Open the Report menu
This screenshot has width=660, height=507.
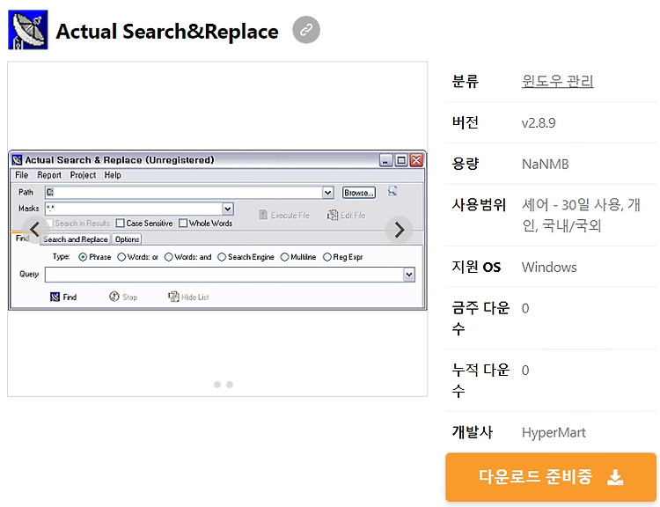tap(49, 175)
